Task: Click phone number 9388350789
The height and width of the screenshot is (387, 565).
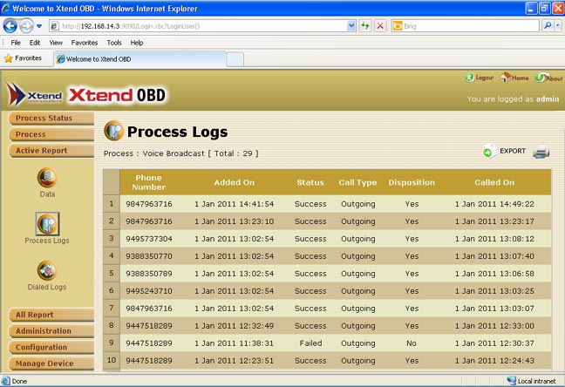Action: [149, 274]
